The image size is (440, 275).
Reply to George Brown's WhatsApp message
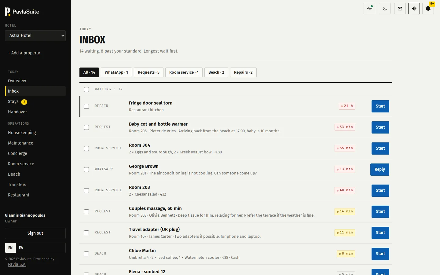click(x=380, y=170)
